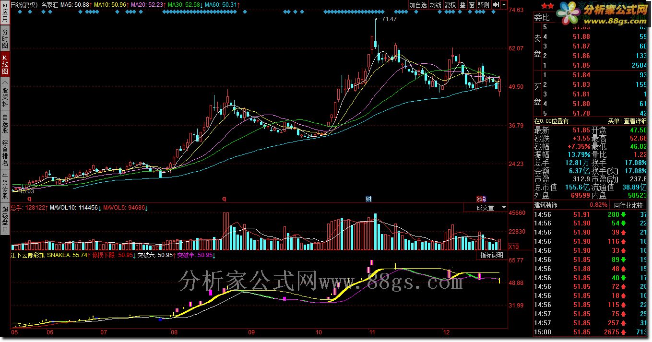Click the green down arrow beside 280
Screen dimensions: 652x342
coord(623,214)
